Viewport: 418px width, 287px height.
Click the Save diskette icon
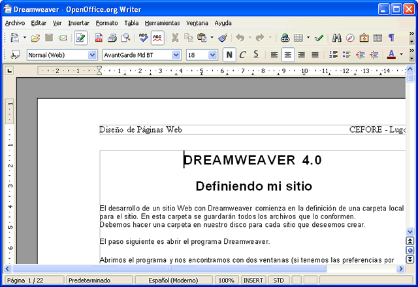click(x=49, y=38)
